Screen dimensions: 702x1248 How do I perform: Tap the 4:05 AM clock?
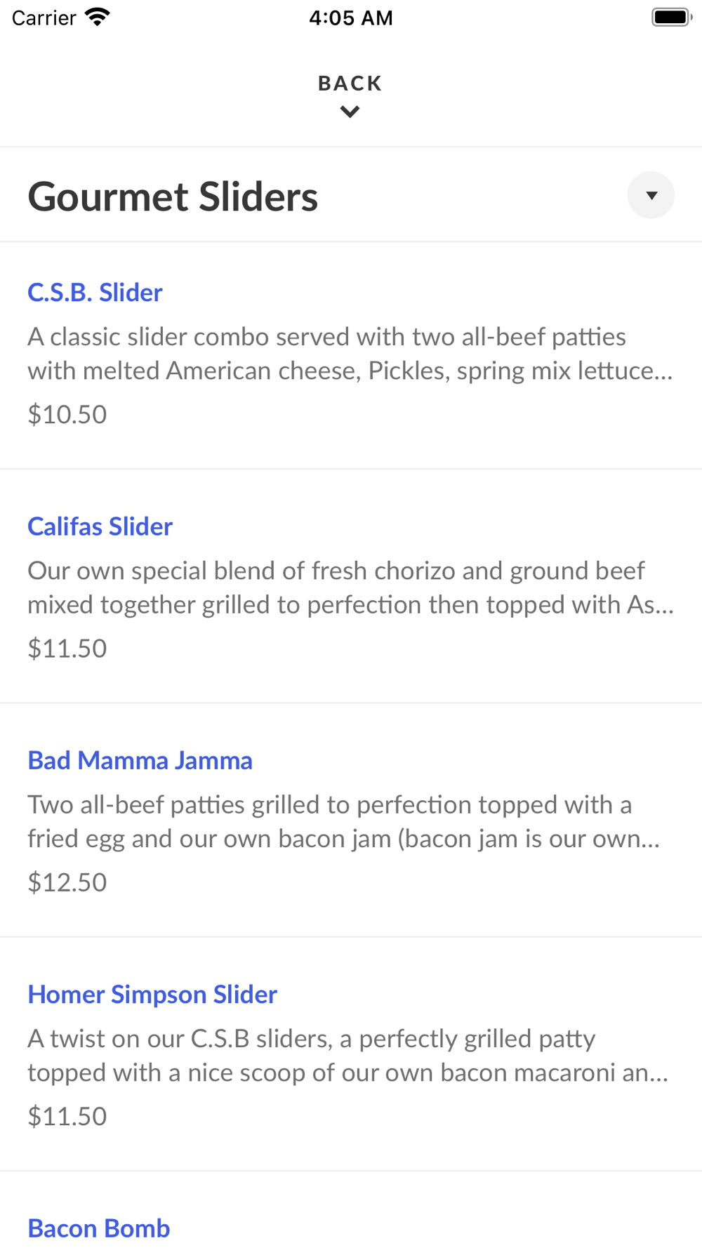(x=350, y=18)
